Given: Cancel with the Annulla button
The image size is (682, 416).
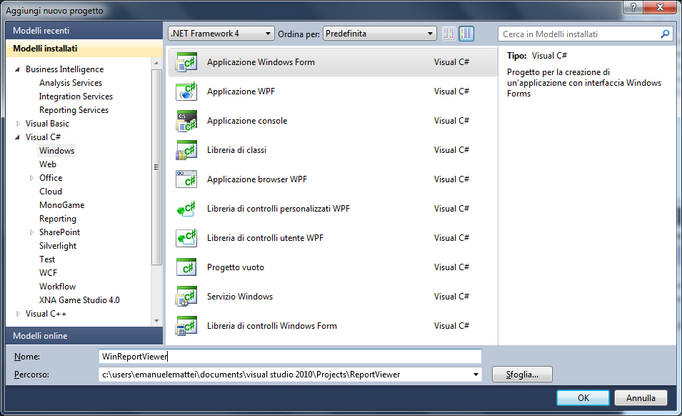Looking at the screenshot, I should [x=641, y=397].
